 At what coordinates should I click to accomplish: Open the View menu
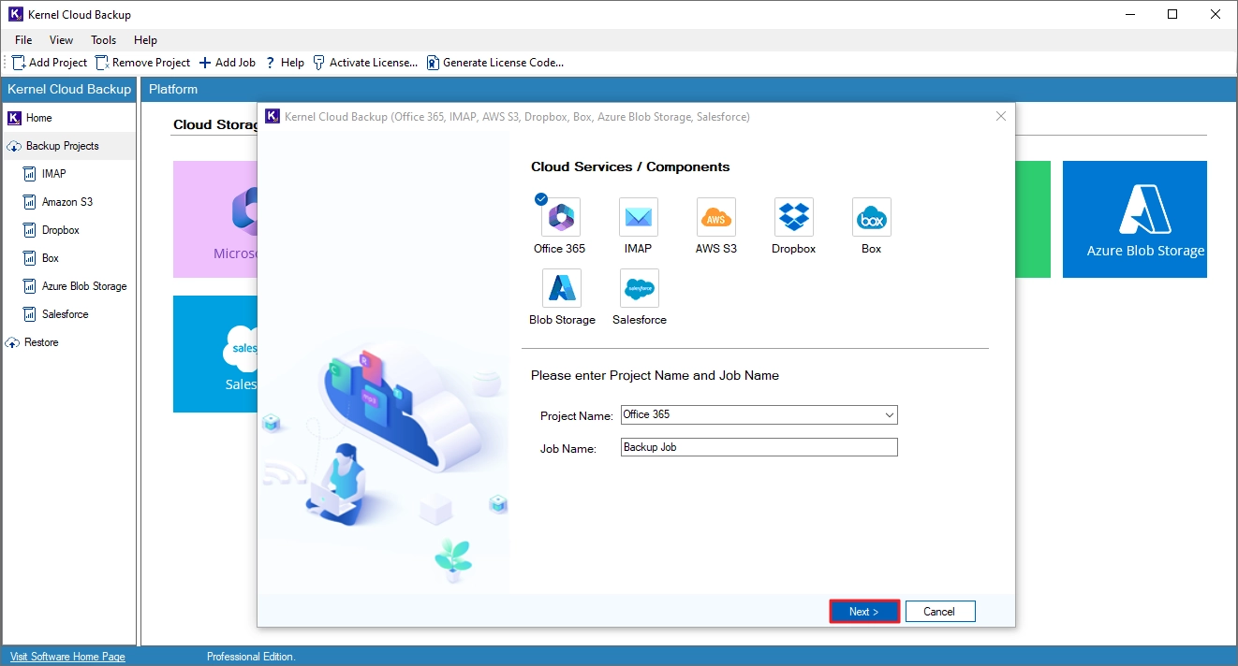(62, 40)
